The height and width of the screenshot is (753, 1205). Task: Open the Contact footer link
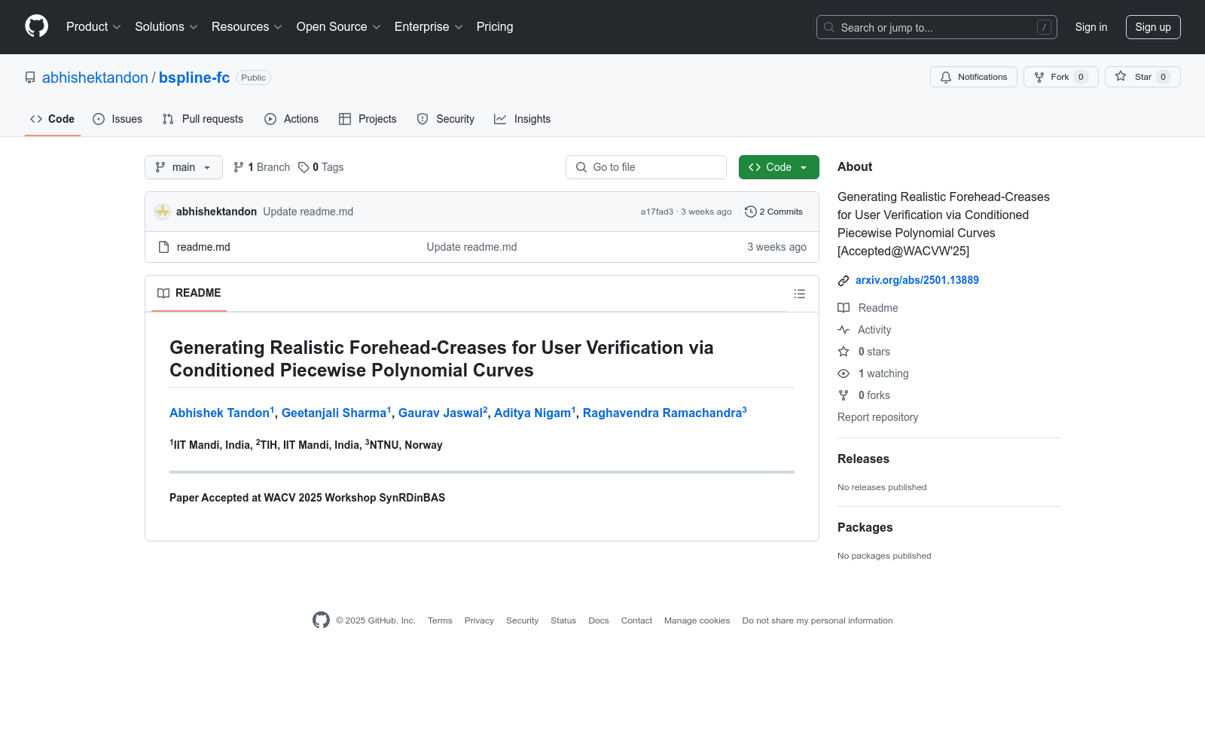pos(636,620)
